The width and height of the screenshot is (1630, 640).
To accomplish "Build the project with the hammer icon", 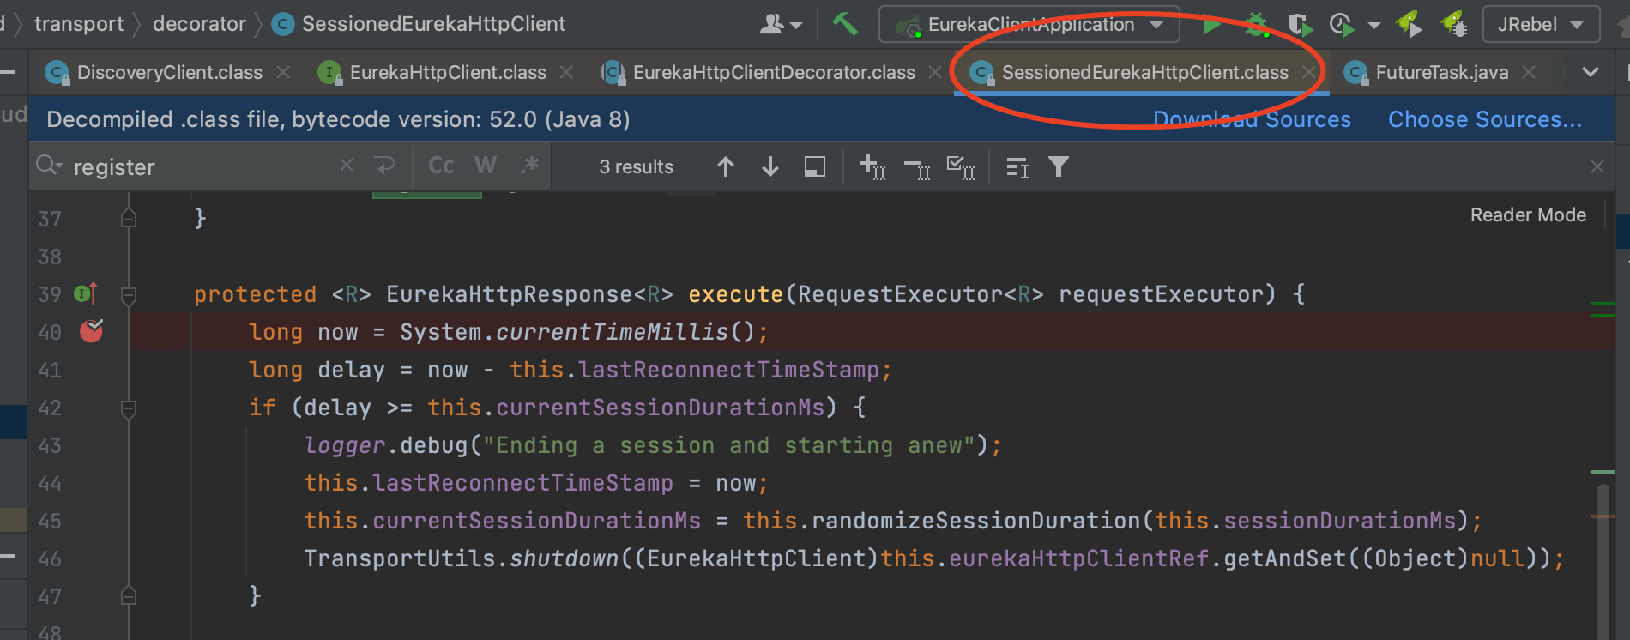I will point(845,24).
